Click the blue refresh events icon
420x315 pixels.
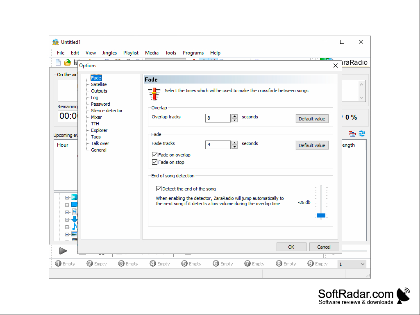click(362, 134)
